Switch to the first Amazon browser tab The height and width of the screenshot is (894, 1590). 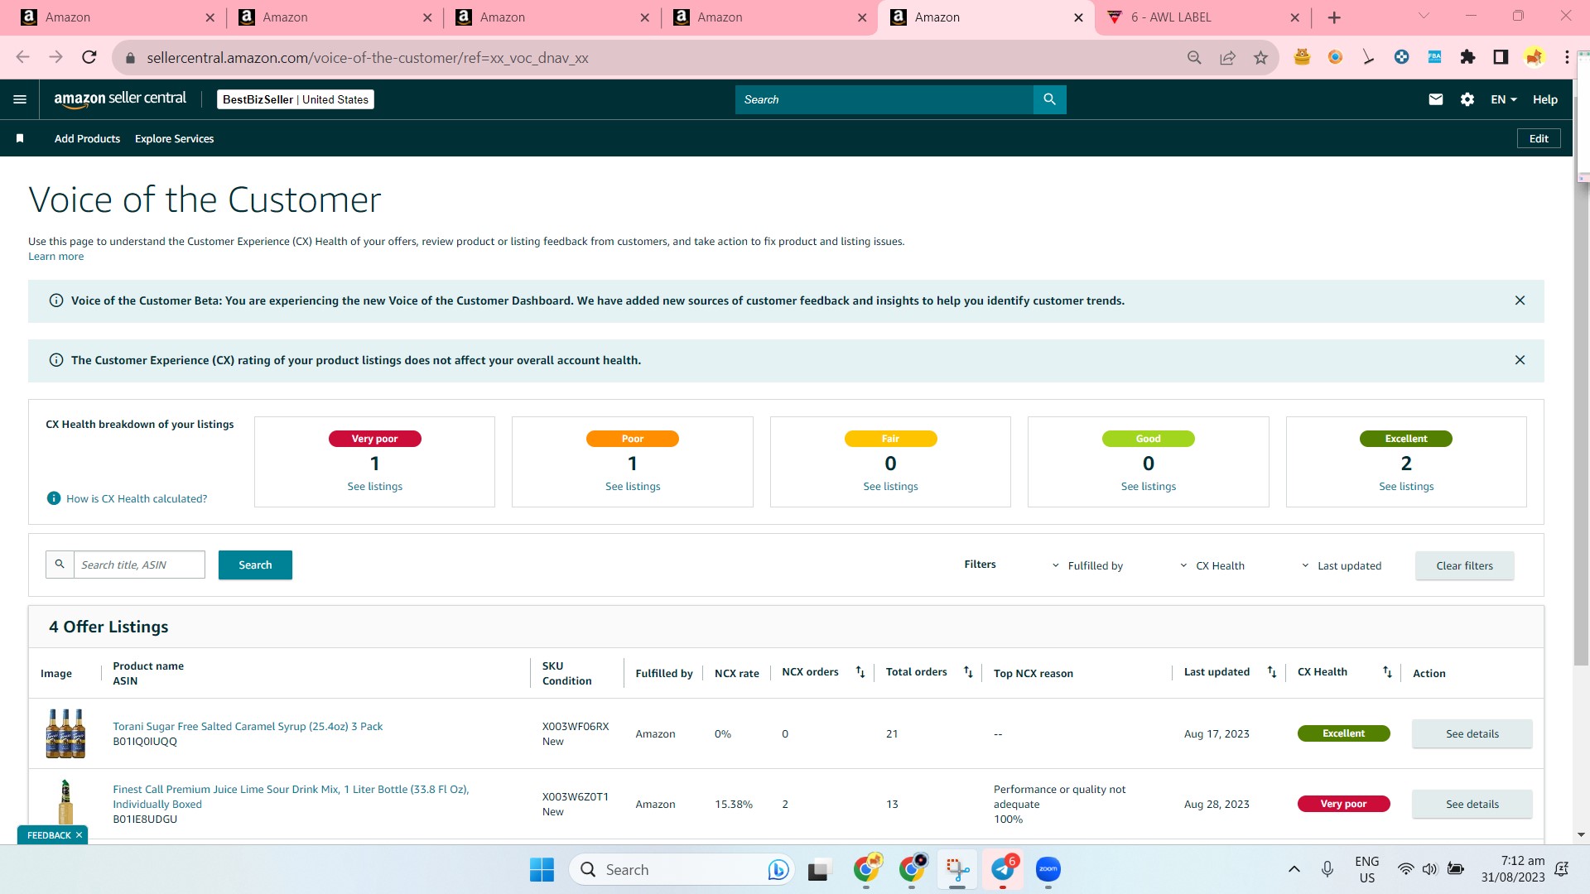pos(117,17)
